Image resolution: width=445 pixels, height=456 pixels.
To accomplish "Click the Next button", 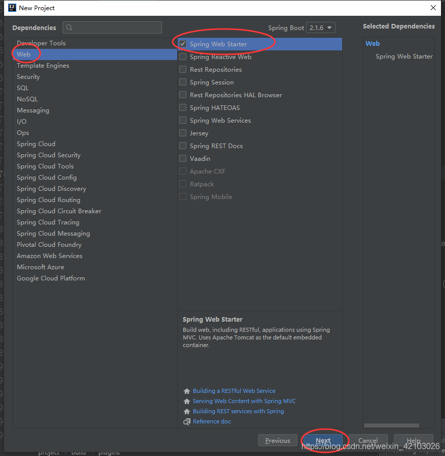I will click(x=323, y=440).
